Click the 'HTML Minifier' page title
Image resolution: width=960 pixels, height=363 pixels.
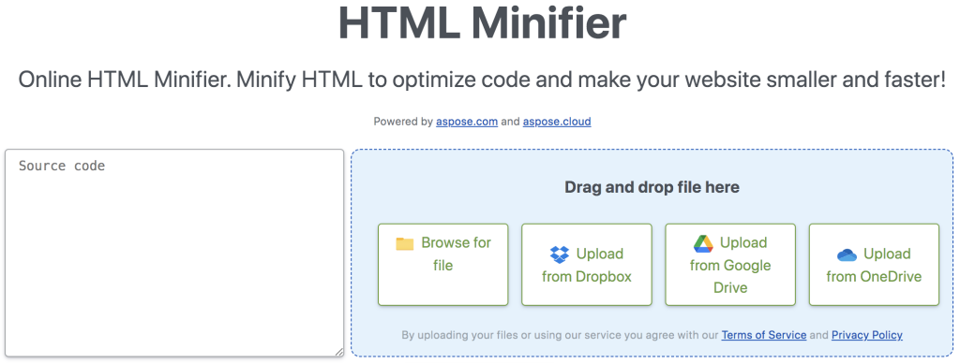click(x=483, y=22)
